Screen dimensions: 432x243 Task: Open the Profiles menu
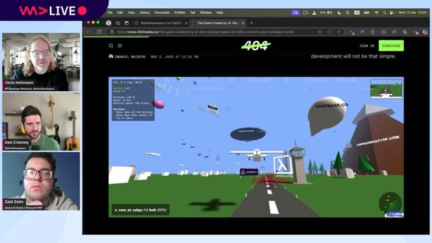(180, 13)
